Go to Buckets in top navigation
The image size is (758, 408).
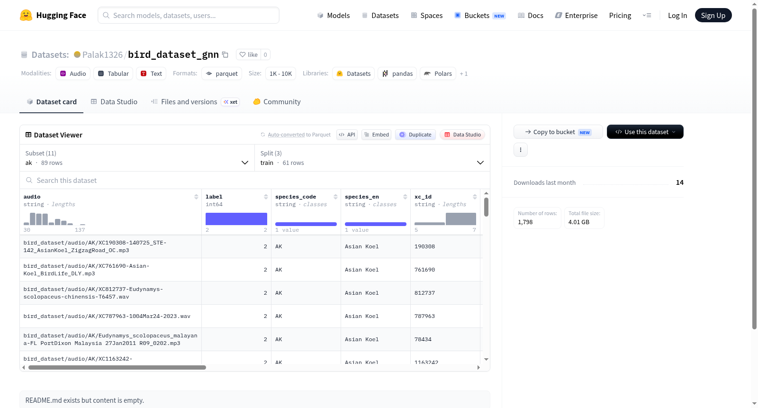tap(480, 15)
